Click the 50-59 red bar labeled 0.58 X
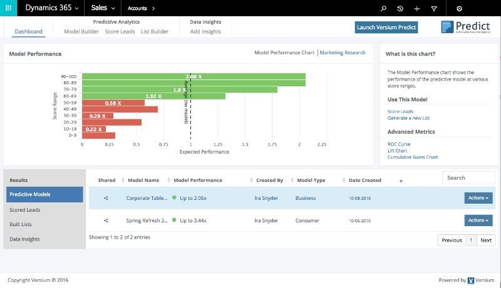 coord(113,103)
